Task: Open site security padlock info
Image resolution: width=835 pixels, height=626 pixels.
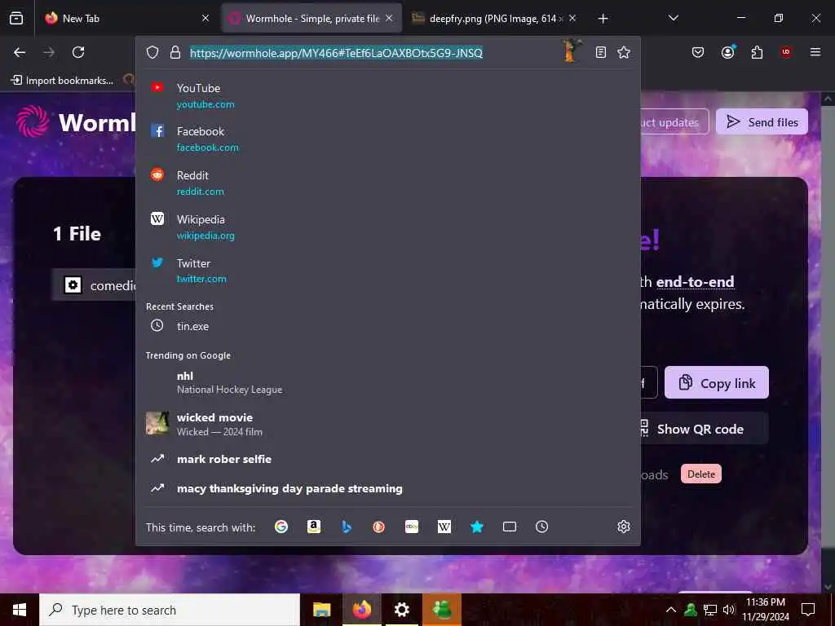Action: (x=175, y=52)
